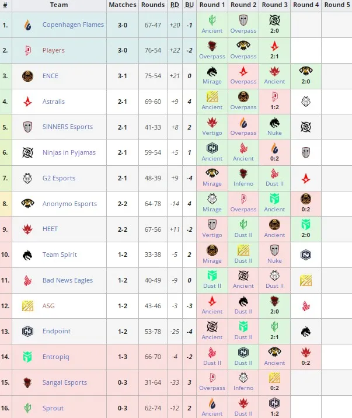
Task: Click Overpass map link in ENCE Round 2
Action: (243, 82)
